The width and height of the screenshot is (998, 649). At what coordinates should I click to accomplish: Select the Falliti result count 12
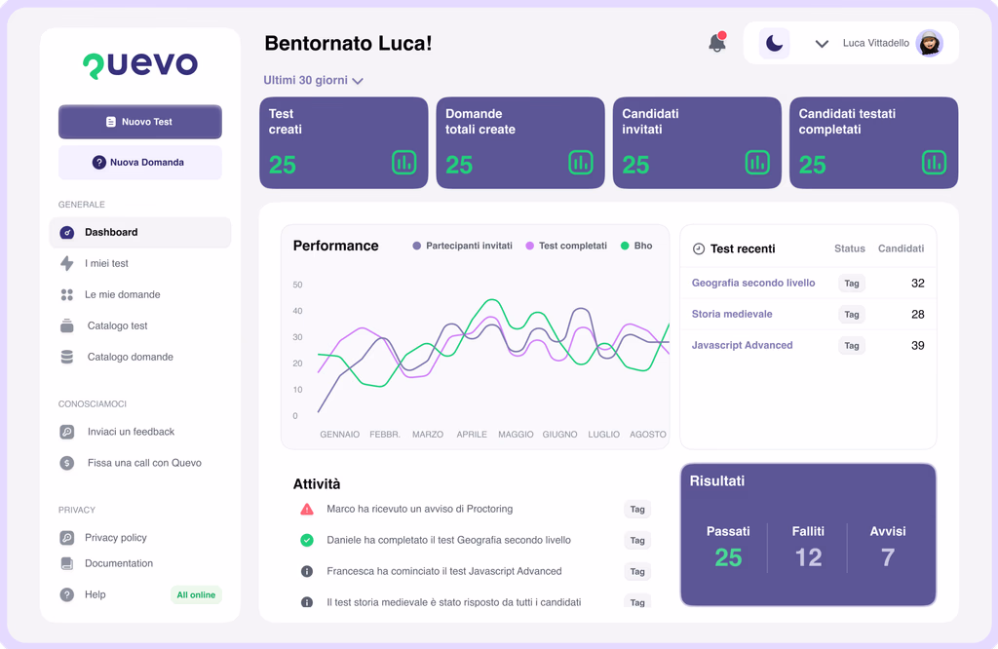tap(808, 557)
